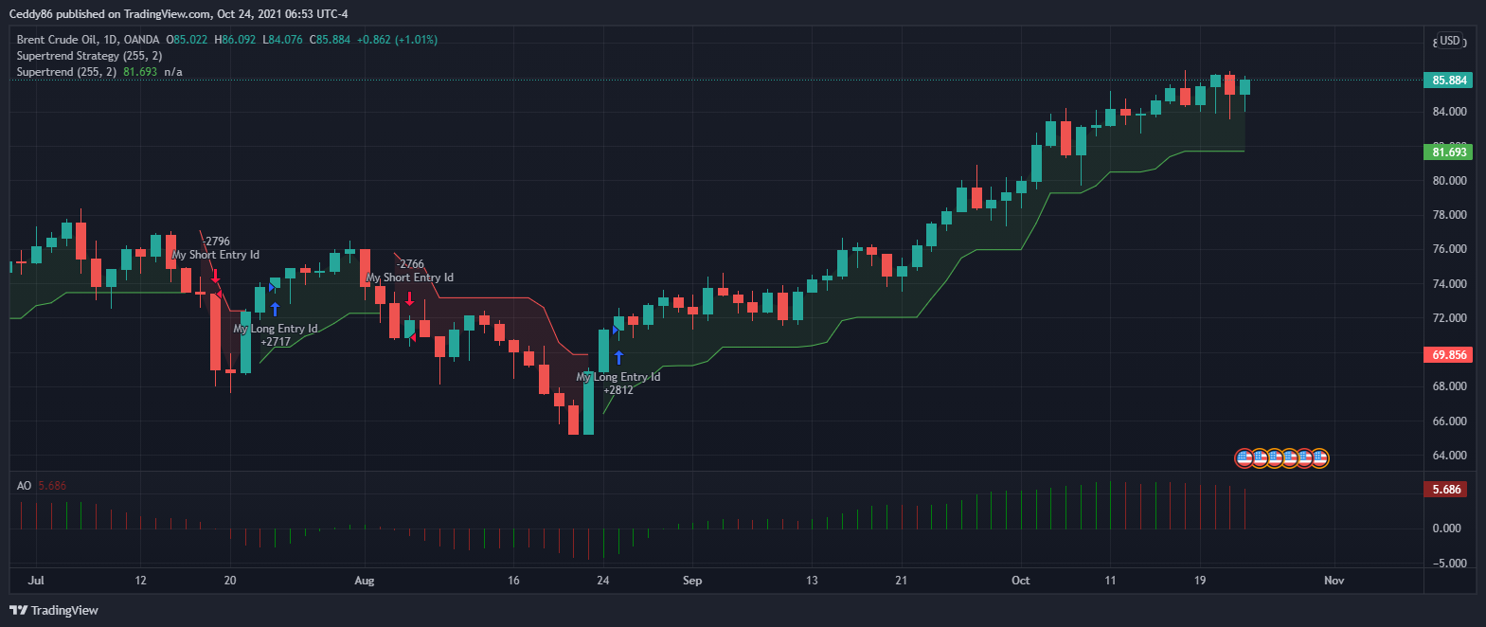The height and width of the screenshot is (627, 1486).
Task: Click the +2717 trade profit label
Action: tap(276, 342)
